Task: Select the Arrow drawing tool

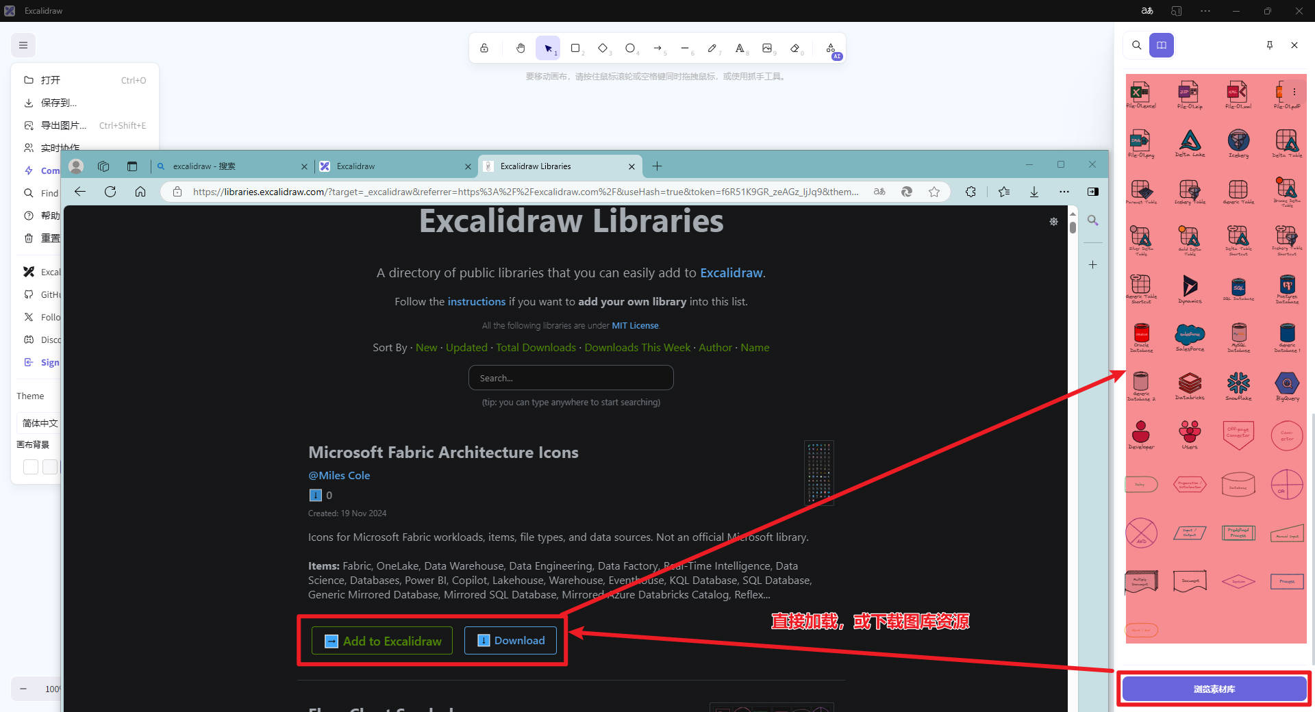Action: (657, 48)
